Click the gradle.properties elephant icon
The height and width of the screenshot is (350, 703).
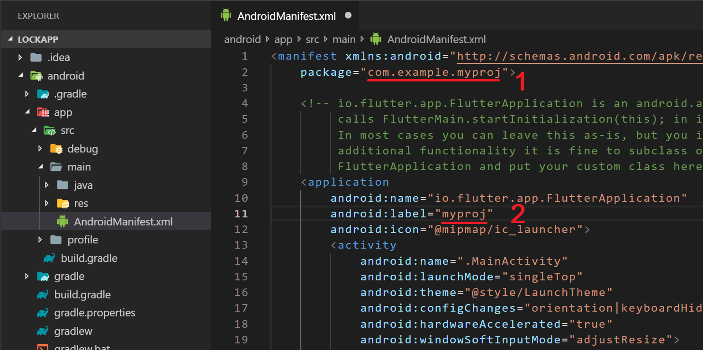43,313
